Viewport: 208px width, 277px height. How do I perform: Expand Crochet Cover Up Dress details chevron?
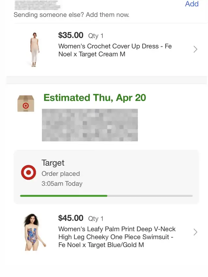(x=195, y=49)
